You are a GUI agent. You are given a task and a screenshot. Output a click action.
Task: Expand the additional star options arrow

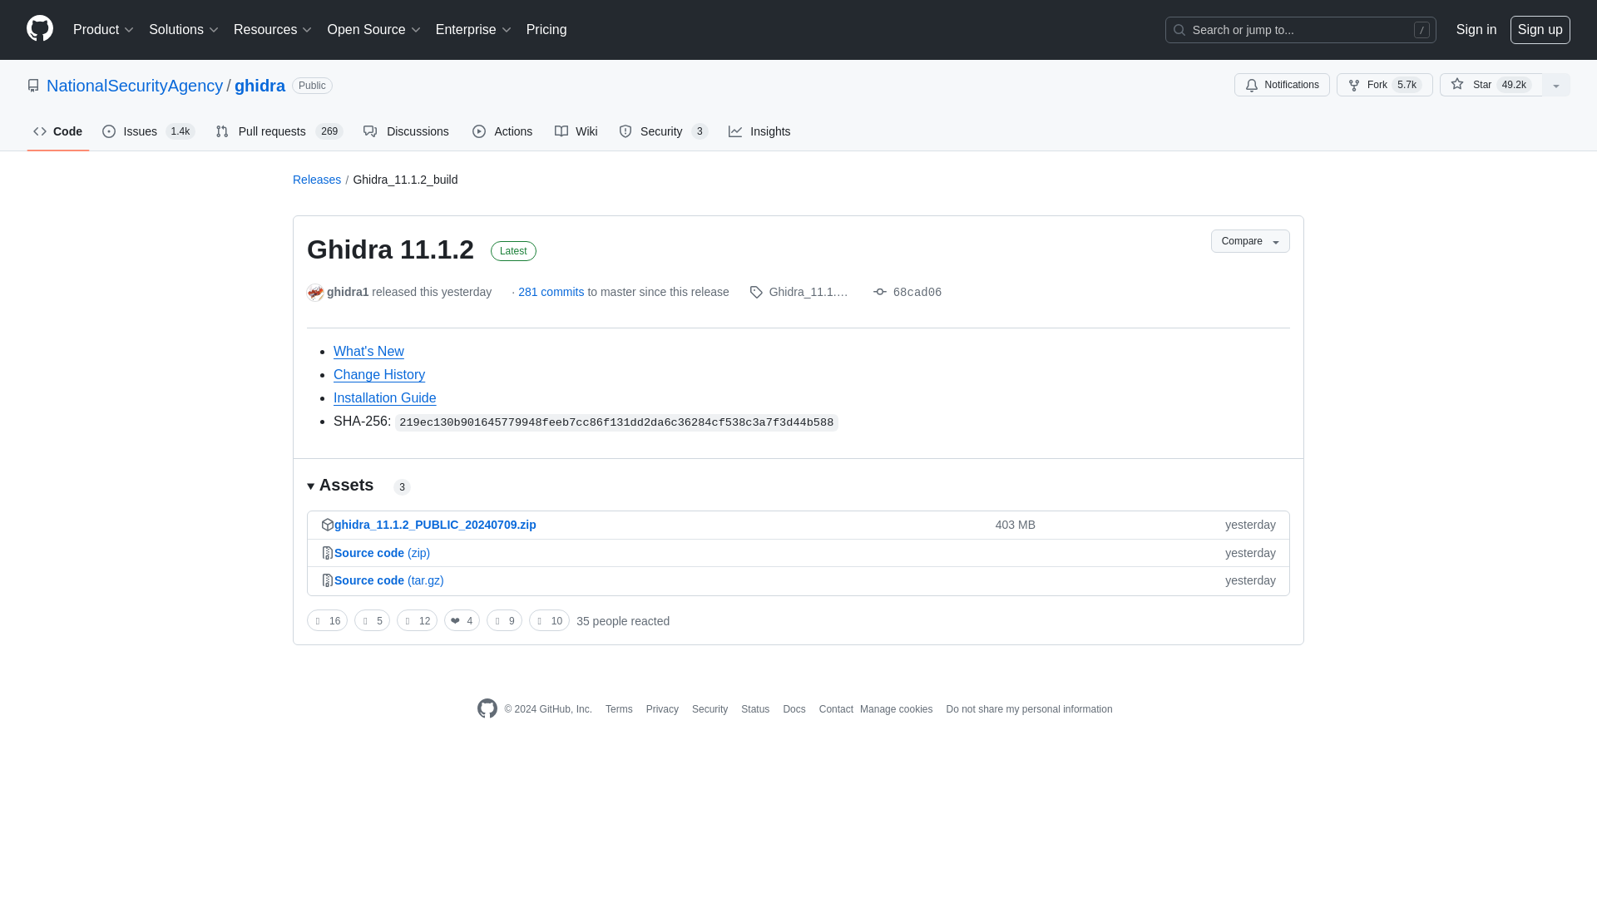pyautogui.click(x=1555, y=85)
